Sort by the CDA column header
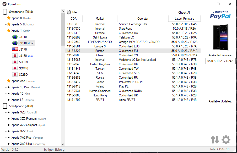Image resolution: width=237 pixels, height=153 pixels. (x=74, y=19)
